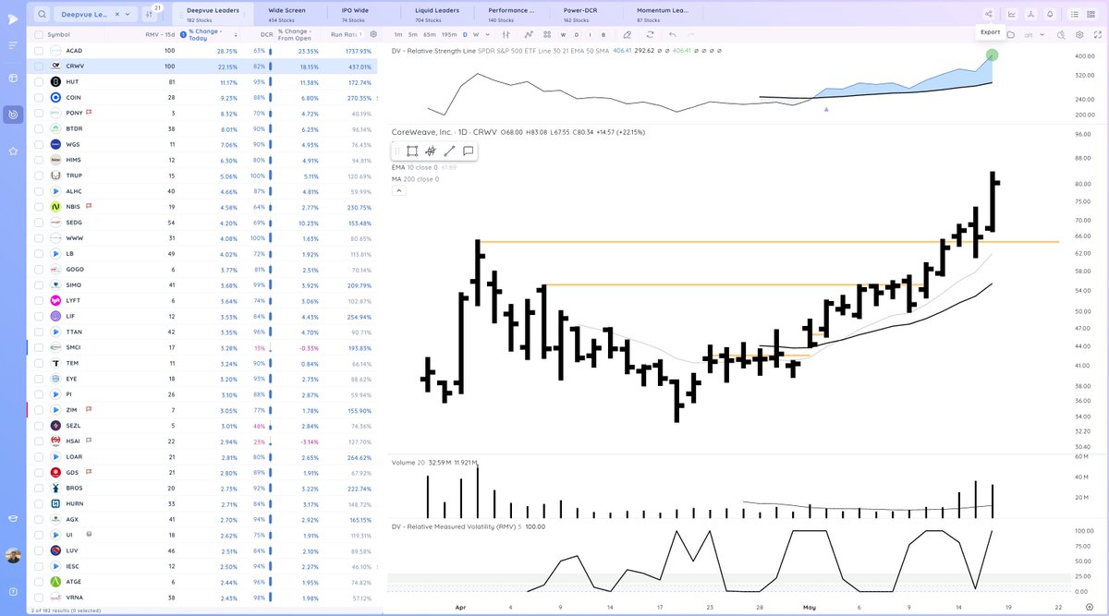
Task: Switch to Power-DCR tab
Action: (580, 14)
